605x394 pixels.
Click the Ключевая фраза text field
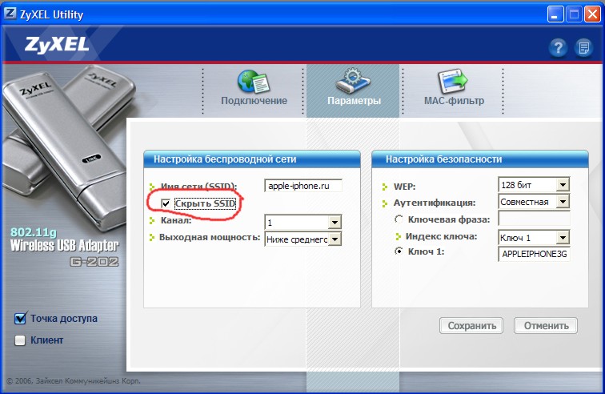point(534,219)
